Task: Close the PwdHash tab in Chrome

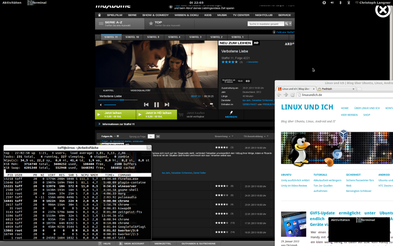Action: [353, 89]
